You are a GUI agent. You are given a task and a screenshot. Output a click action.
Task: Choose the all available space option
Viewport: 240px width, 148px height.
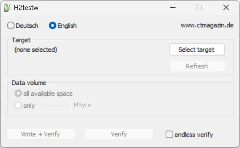click(x=18, y=93)
